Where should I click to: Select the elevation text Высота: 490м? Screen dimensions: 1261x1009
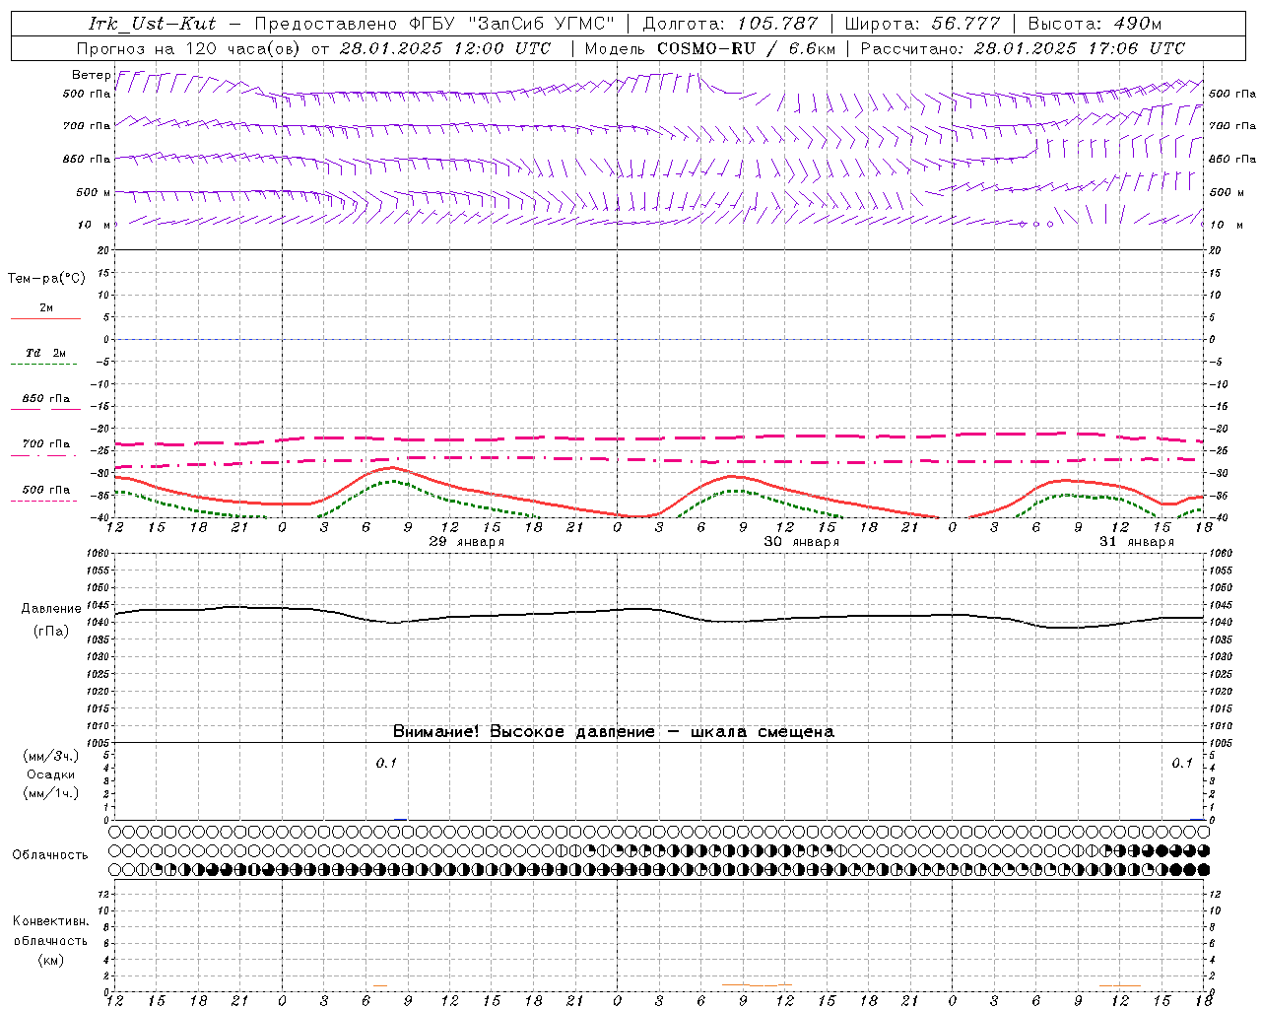coord(1095,24)
